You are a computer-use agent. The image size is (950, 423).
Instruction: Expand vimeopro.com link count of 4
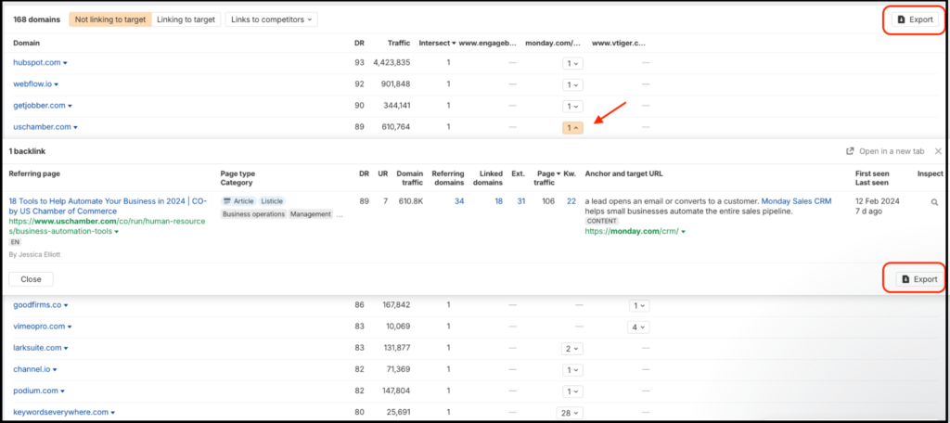pyautogui.click(x=638, y=327)
